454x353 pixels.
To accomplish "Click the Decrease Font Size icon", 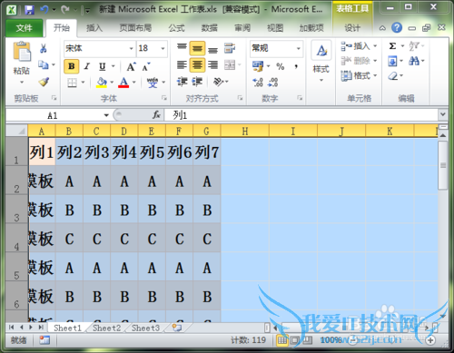I will (x=146, y=66).
